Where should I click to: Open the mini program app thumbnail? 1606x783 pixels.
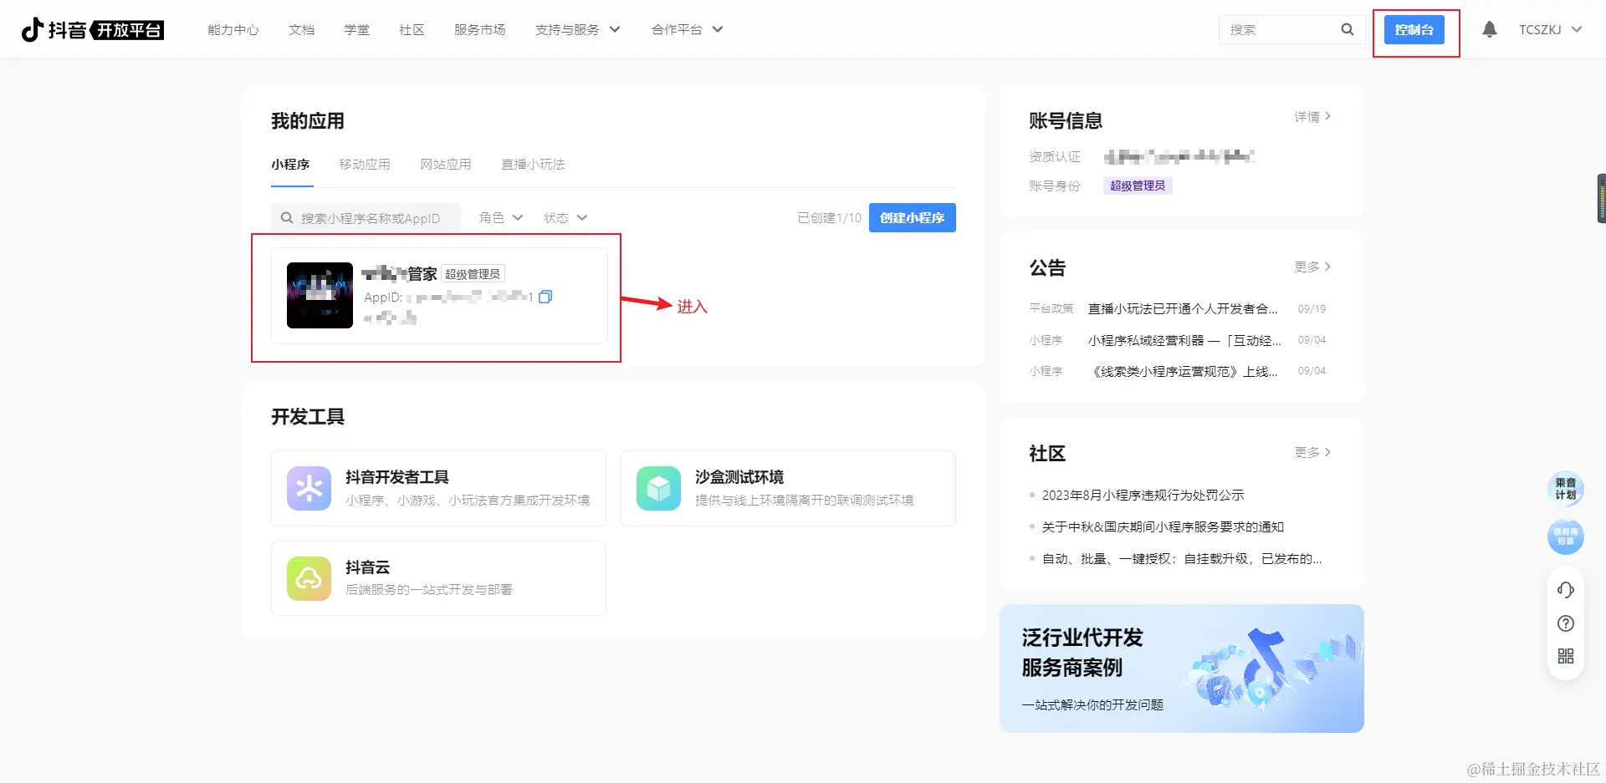(x=320, y=295)
